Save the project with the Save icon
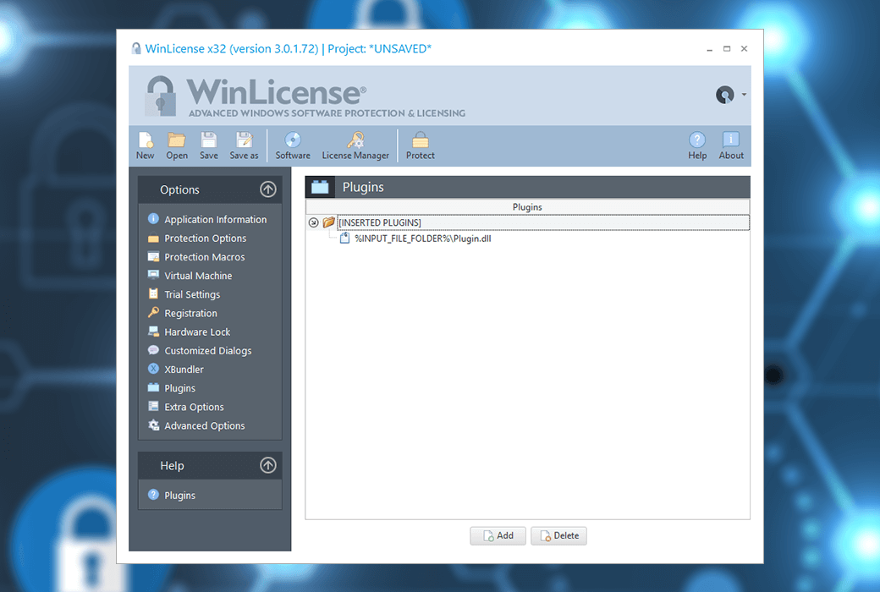 [x=208, y=145]
